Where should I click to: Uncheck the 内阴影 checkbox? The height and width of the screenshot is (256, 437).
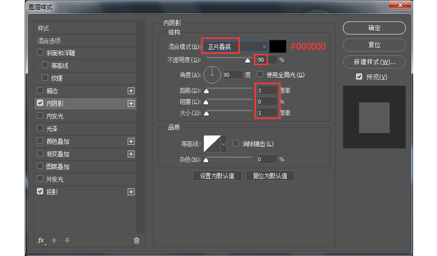click(40, 103)
